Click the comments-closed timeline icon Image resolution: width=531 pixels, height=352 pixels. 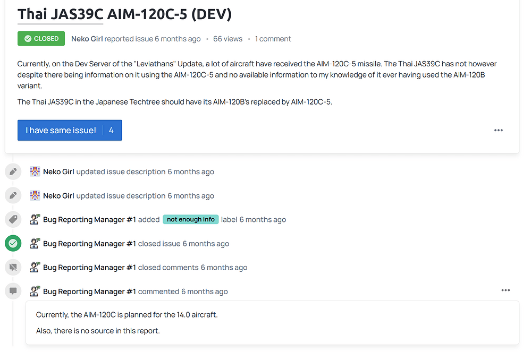(13, 268)
